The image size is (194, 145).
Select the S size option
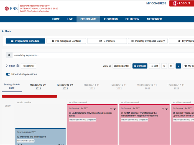[164, 66]
